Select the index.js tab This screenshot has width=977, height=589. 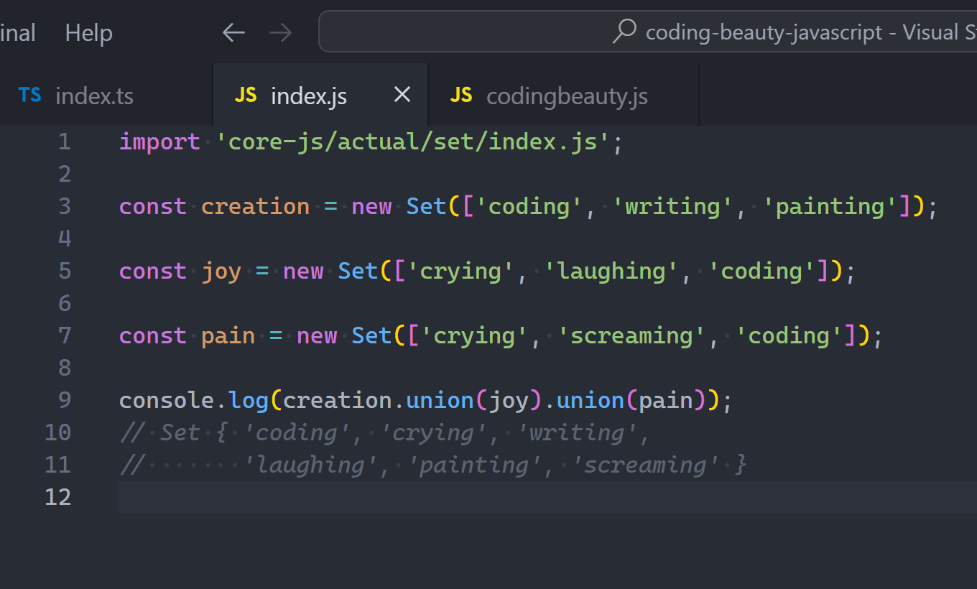point(321,95)
